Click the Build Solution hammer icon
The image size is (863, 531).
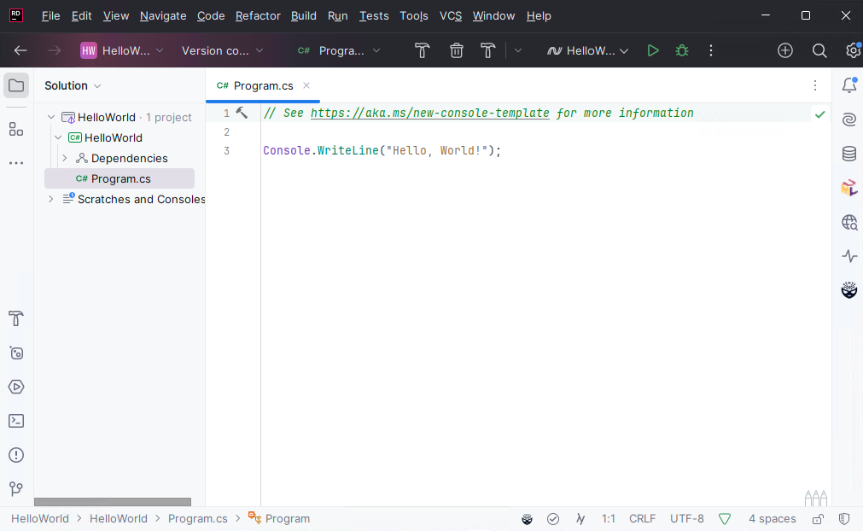[423, 50]
